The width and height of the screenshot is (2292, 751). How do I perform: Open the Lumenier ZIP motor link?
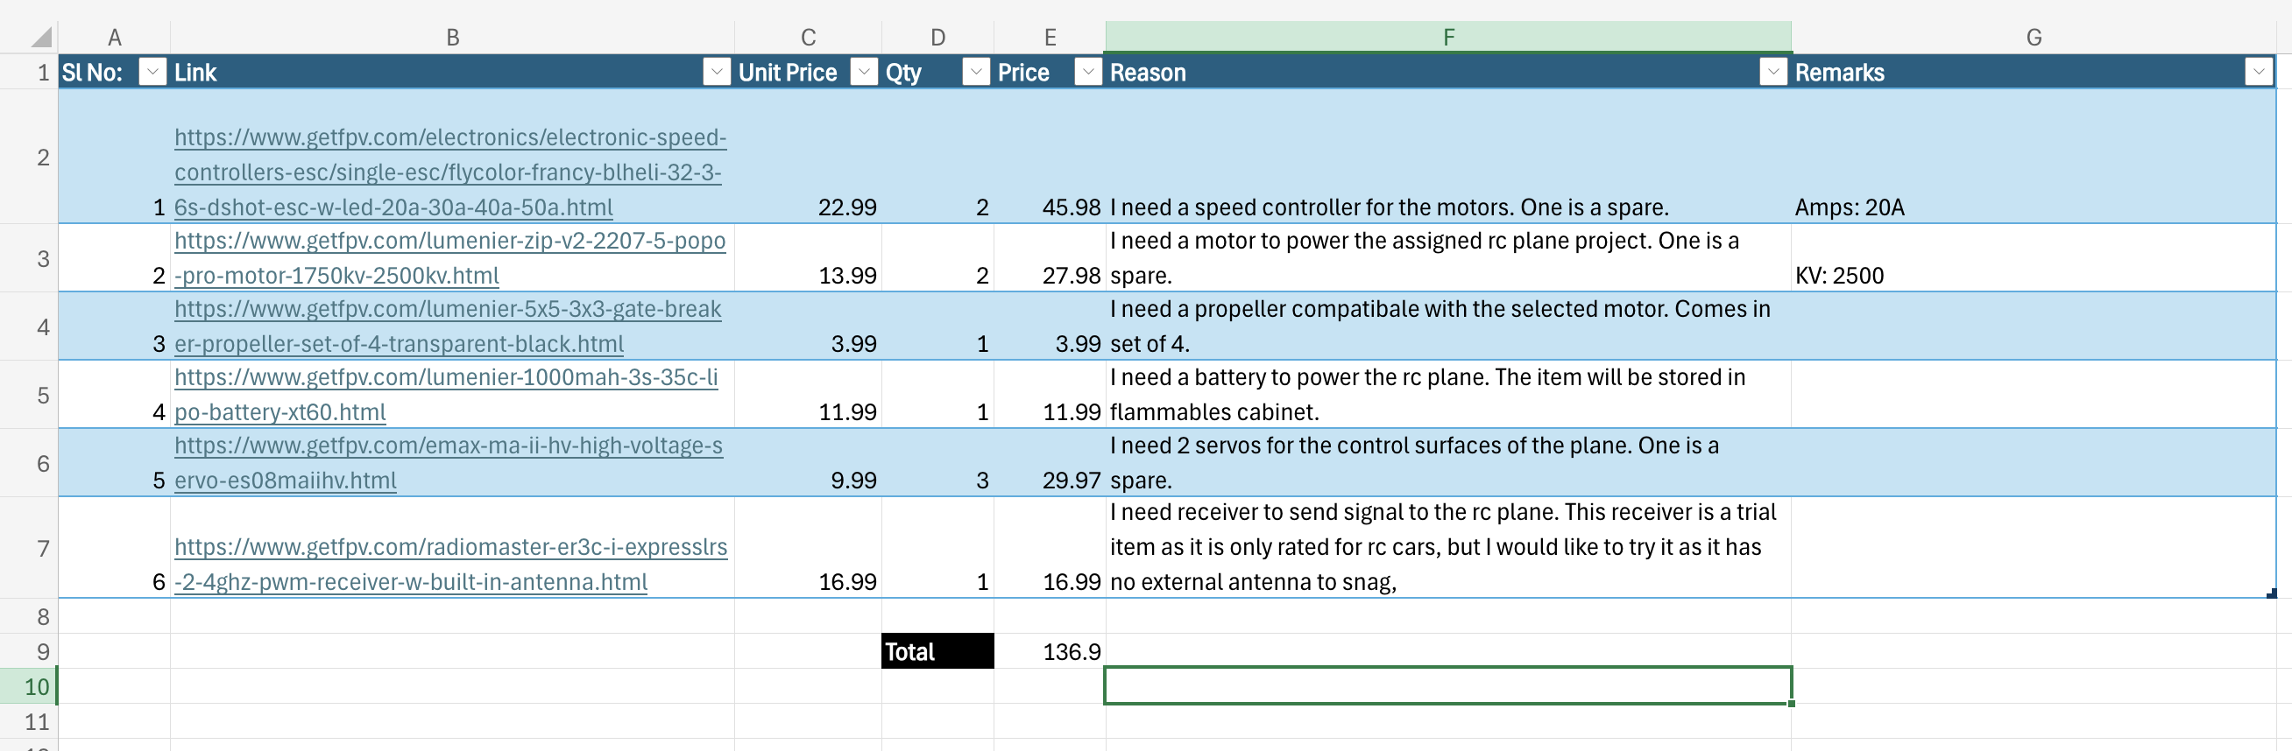click(x=449, y=257)
